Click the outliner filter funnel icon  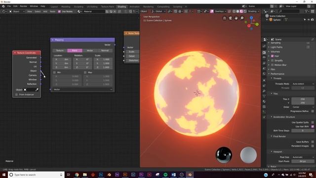[306, 11]
